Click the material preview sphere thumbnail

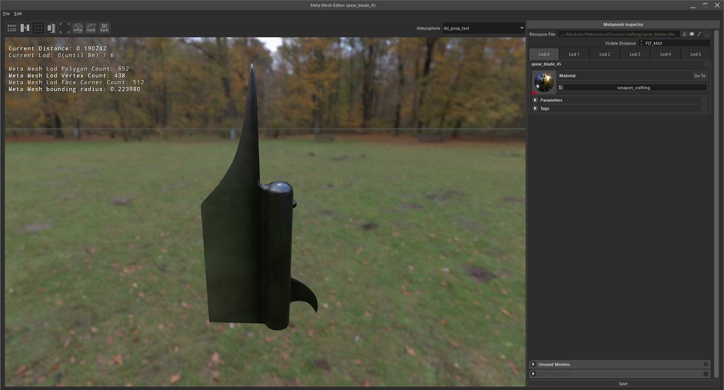[544, 82]
